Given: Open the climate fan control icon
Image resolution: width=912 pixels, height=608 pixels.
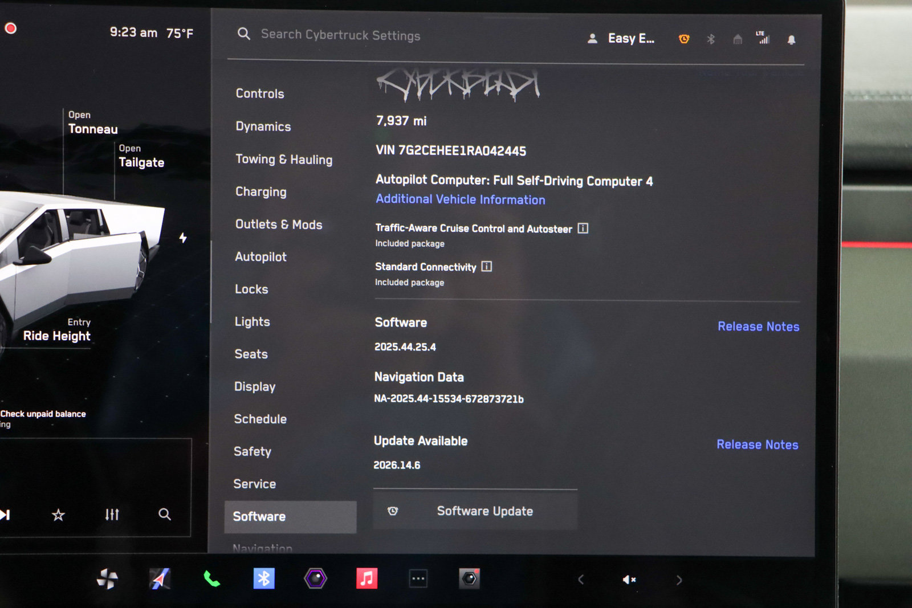Looking at the screenshot, I should pyautogui.click(x=107, y=579).
